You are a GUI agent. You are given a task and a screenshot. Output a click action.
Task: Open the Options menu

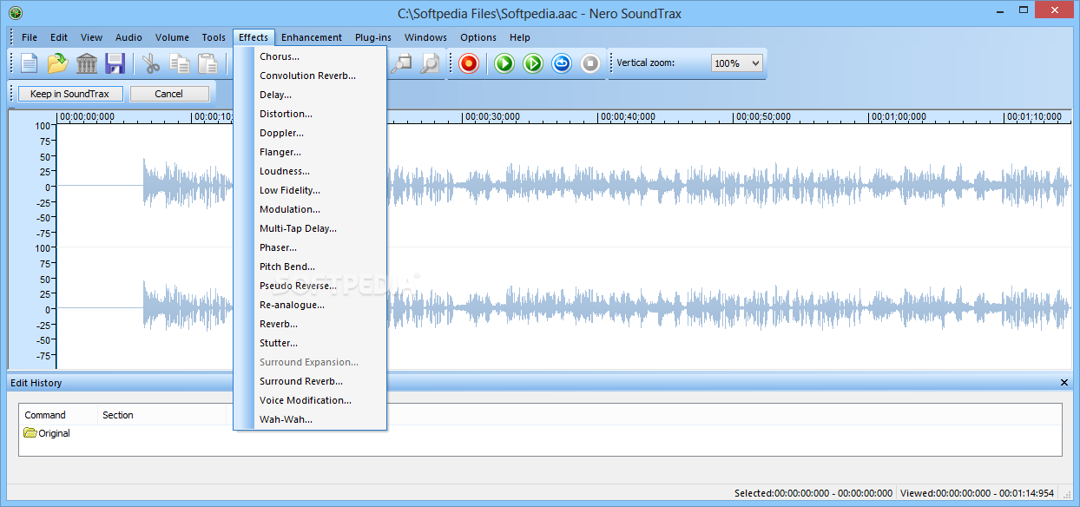pyautogui.click(x=478, y=37)
